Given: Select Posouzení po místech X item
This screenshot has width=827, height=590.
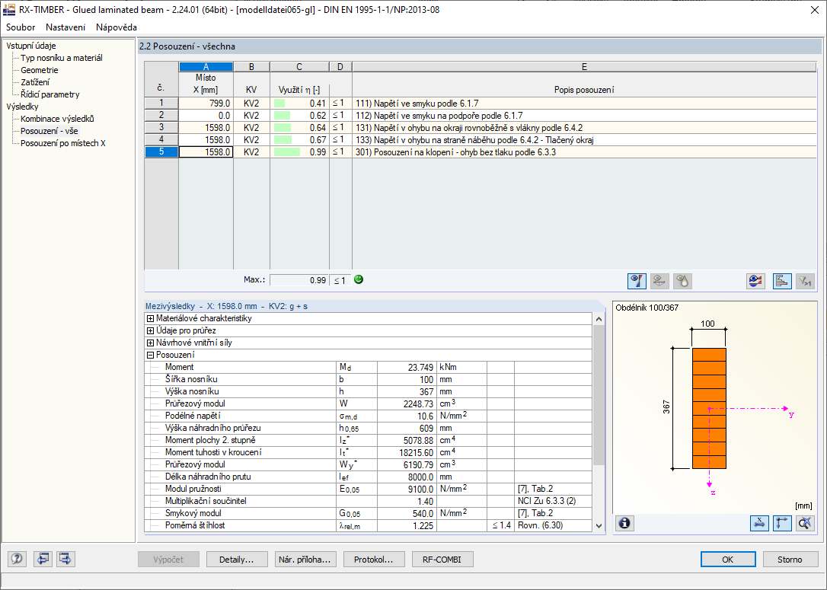Looking at the screenshot, I should pos(62,143).
